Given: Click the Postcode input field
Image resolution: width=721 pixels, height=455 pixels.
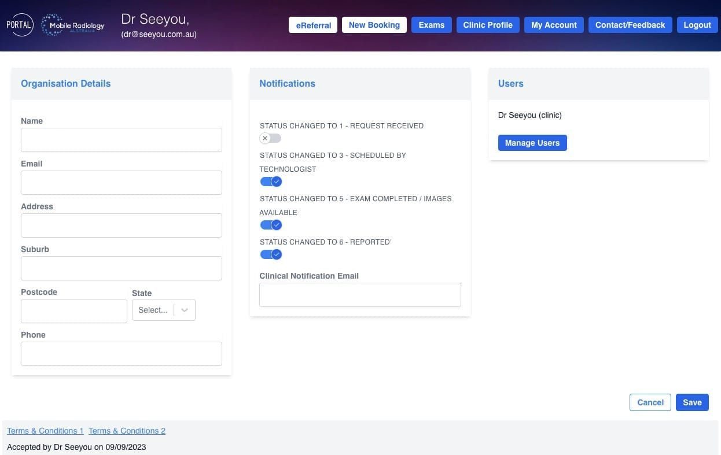Looking at the screenshot, I should [74, 311].
